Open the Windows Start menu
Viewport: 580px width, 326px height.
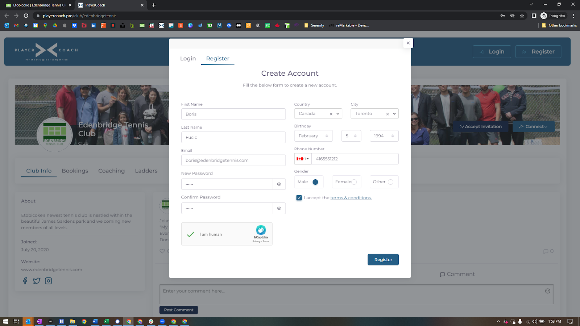(5, 321)
